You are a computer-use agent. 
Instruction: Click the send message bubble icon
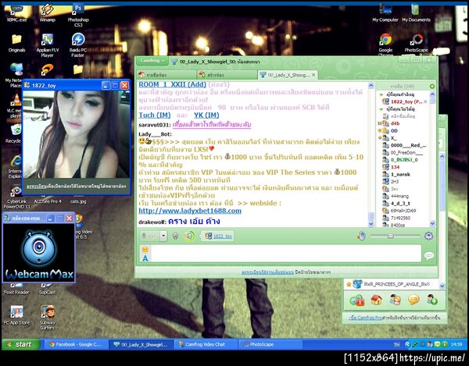click(x=429, y=256)
